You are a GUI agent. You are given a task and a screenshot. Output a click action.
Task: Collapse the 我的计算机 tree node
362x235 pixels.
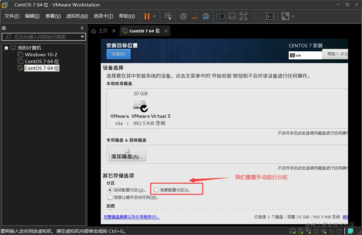tap(6, 48)
